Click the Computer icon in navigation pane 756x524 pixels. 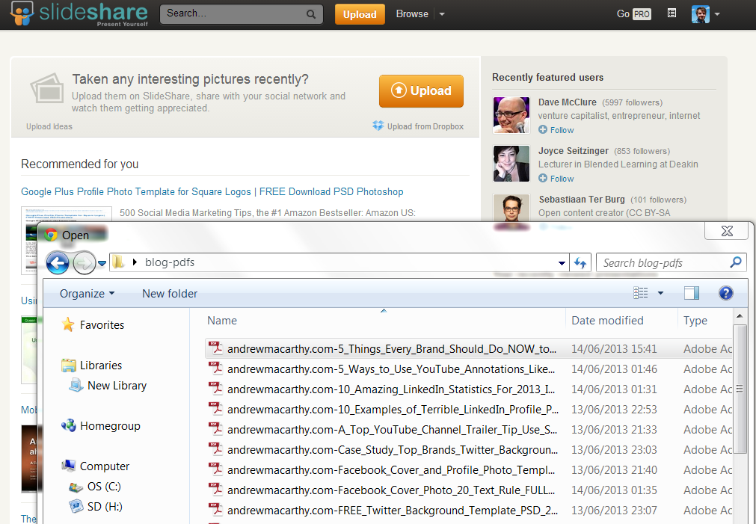[x=69, y=466]
